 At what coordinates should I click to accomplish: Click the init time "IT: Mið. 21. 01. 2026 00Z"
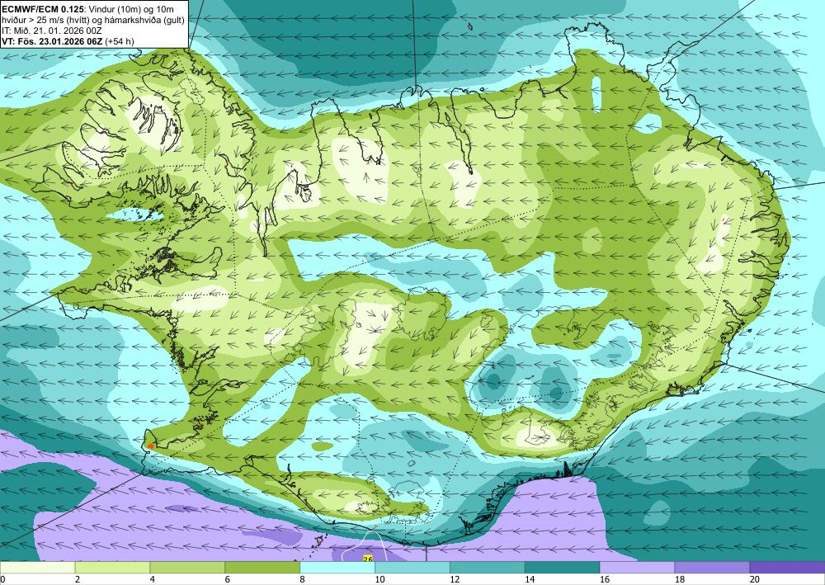point(51,31)
